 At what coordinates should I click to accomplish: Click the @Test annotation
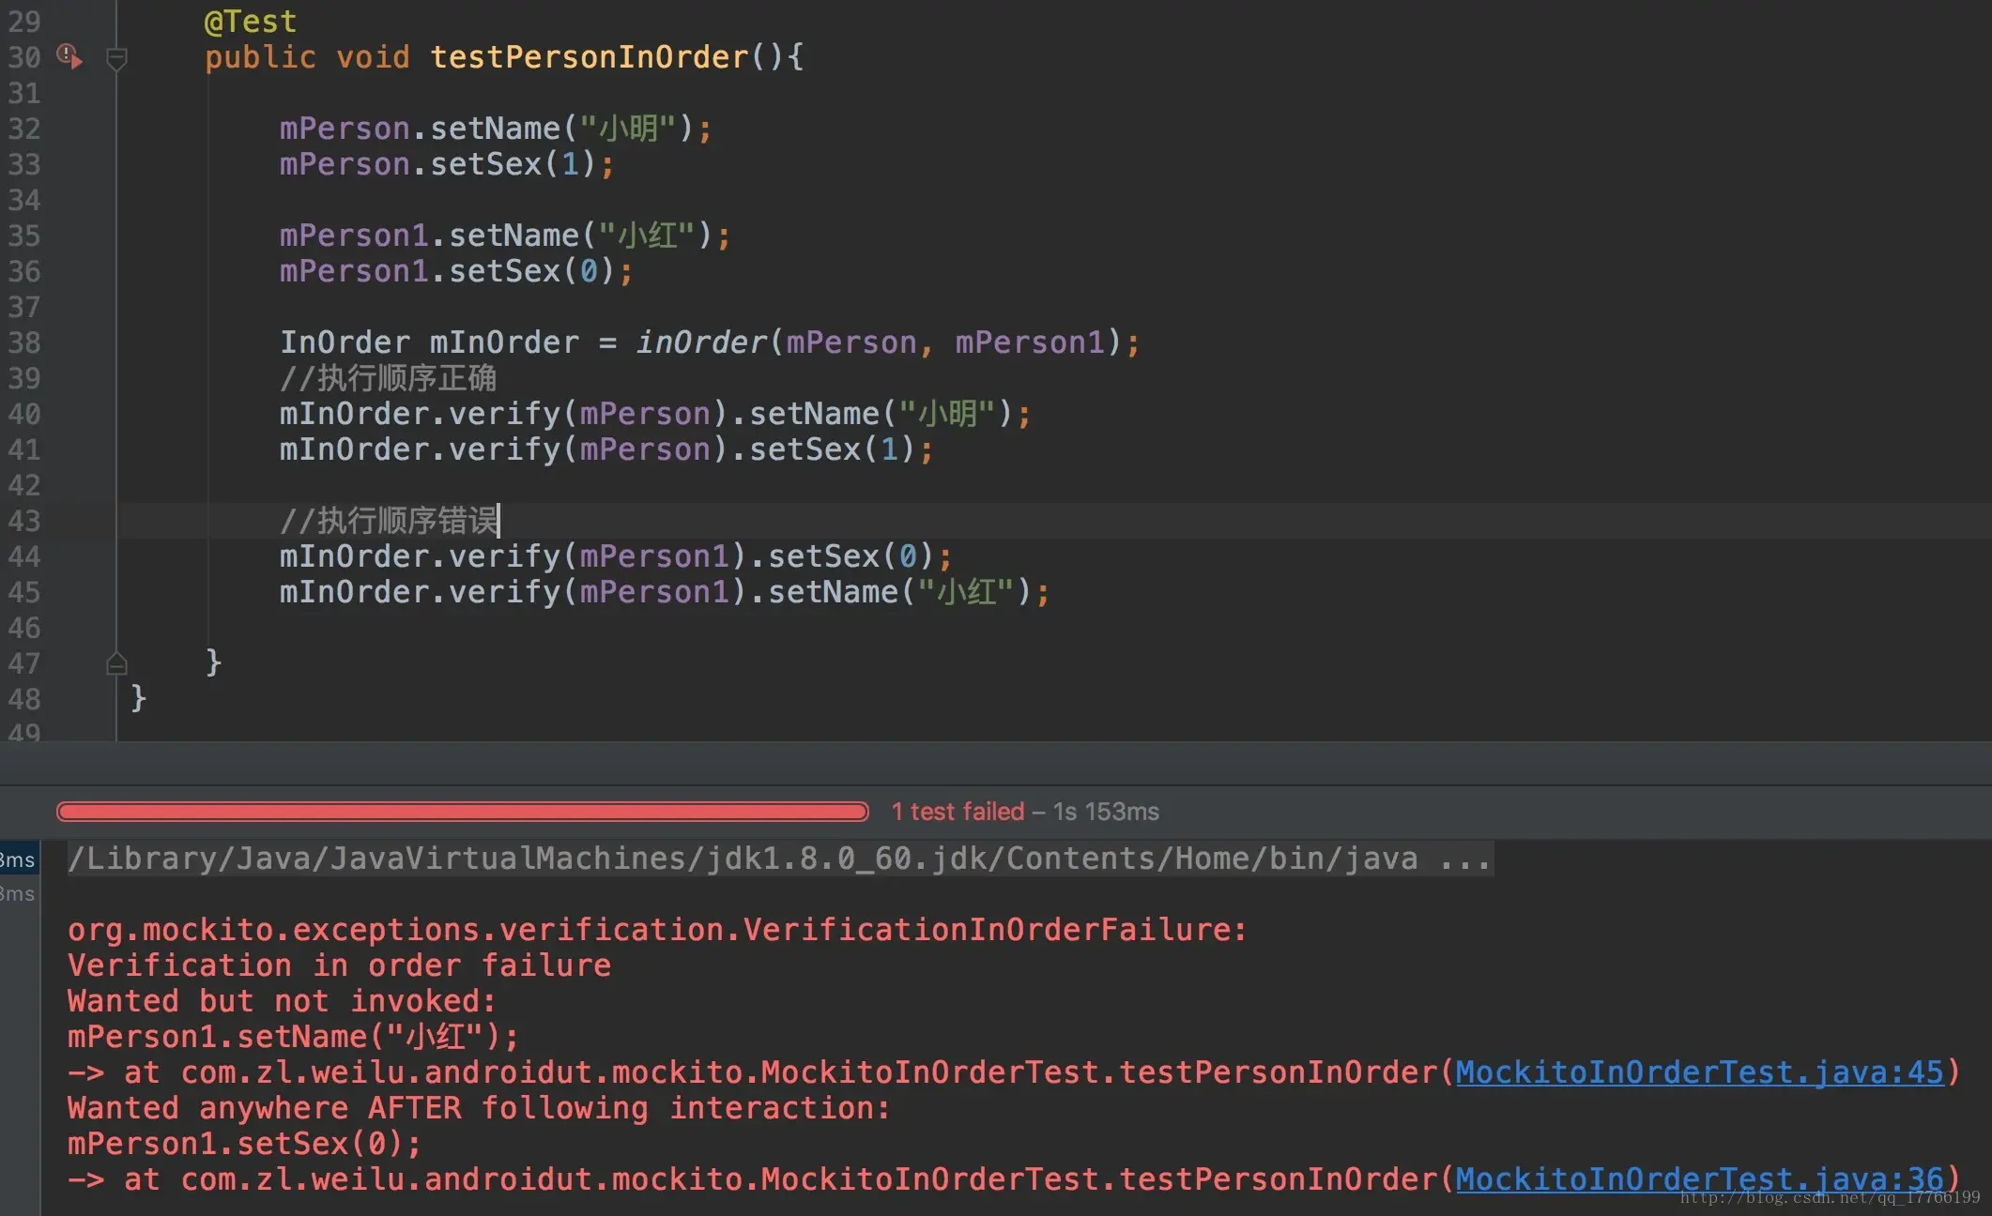[250, 22]
